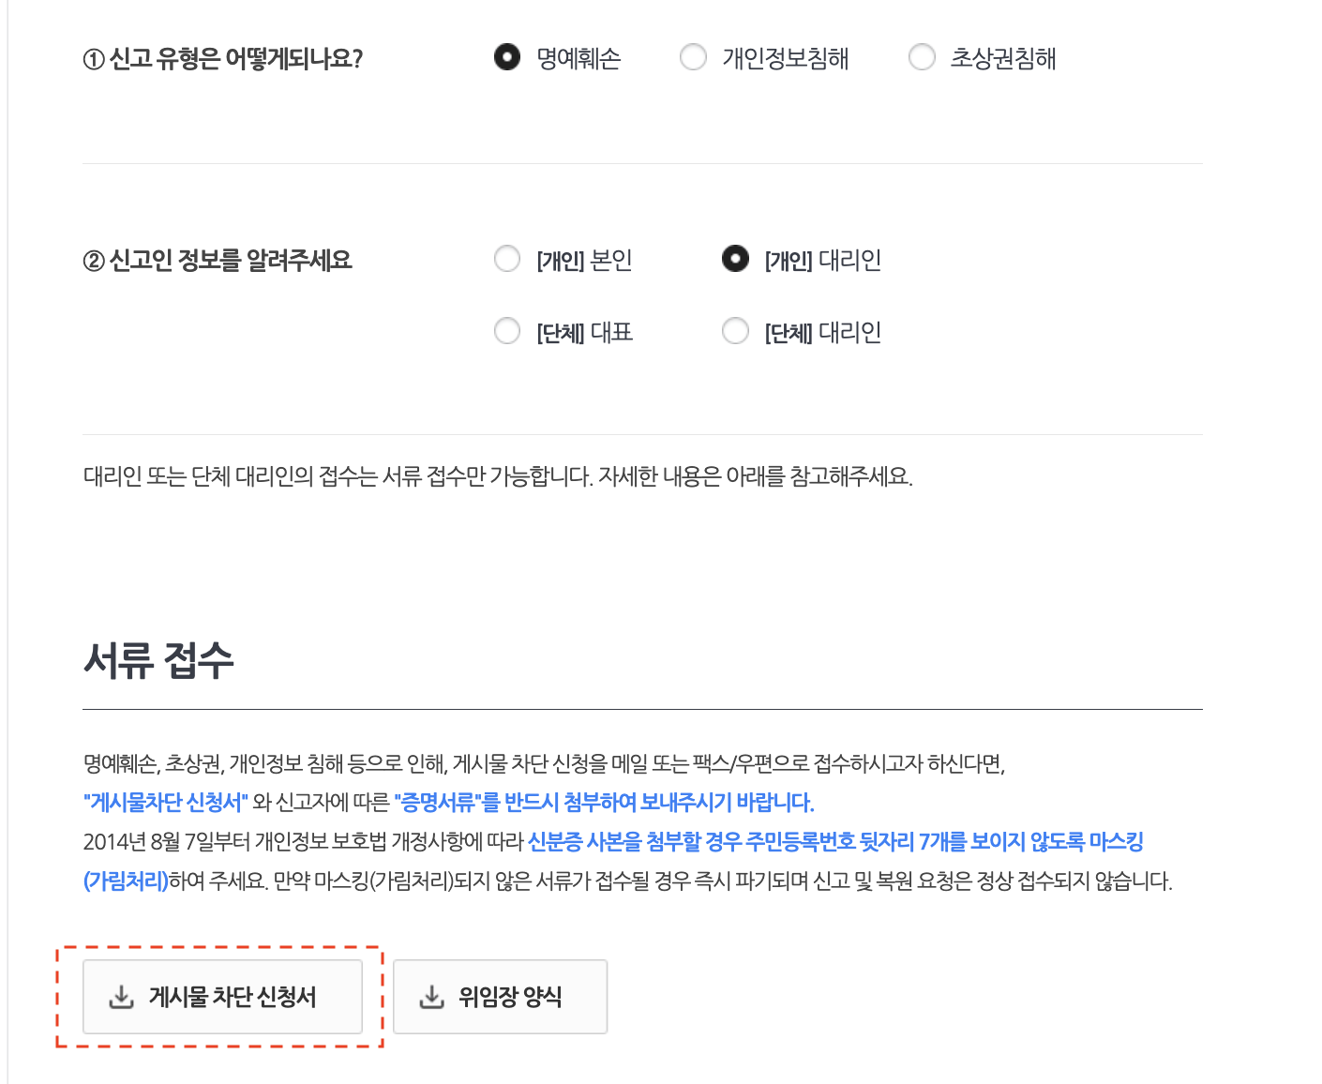Click the notice about 대리인 서류 접수

(x=500, y=475)
